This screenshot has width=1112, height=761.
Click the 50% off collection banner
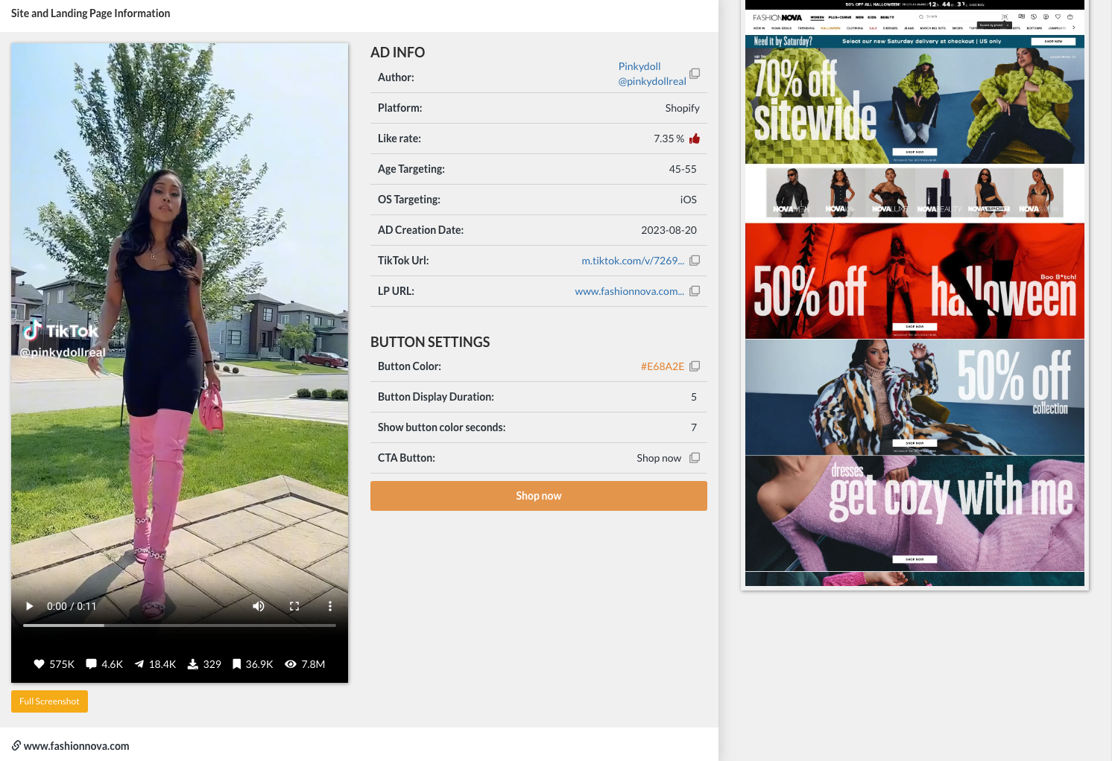tap(914, 397)
